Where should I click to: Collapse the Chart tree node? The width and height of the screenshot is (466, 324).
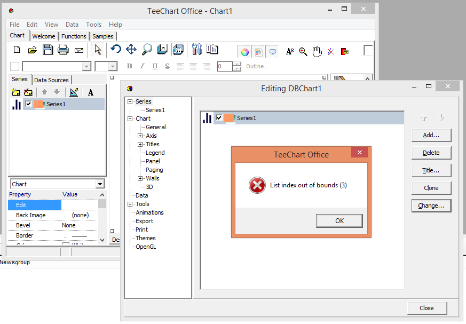pyautogui.click(x=130, y=118)
